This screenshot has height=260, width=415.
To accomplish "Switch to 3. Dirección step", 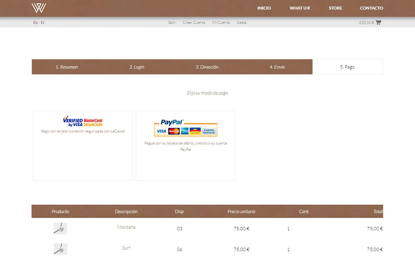I will tap(207, 67).
